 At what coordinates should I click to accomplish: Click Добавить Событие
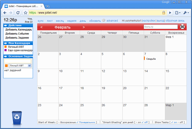tap(17, 34)
